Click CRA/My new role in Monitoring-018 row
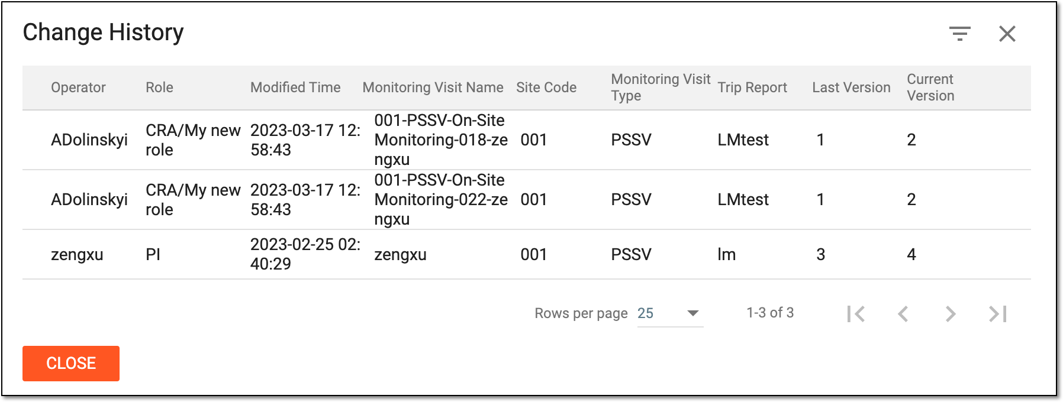1063x402 pixels. [x=193, y=140]
